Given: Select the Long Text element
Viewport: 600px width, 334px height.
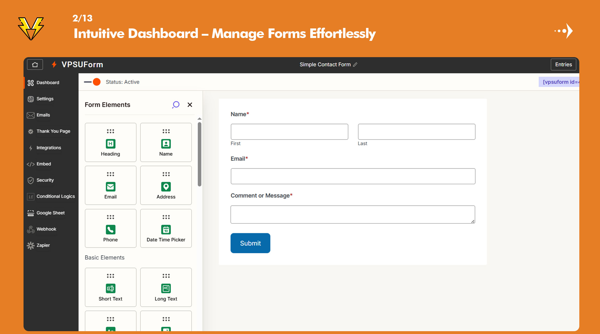Looking at the screenshot, I should [166, 287].
